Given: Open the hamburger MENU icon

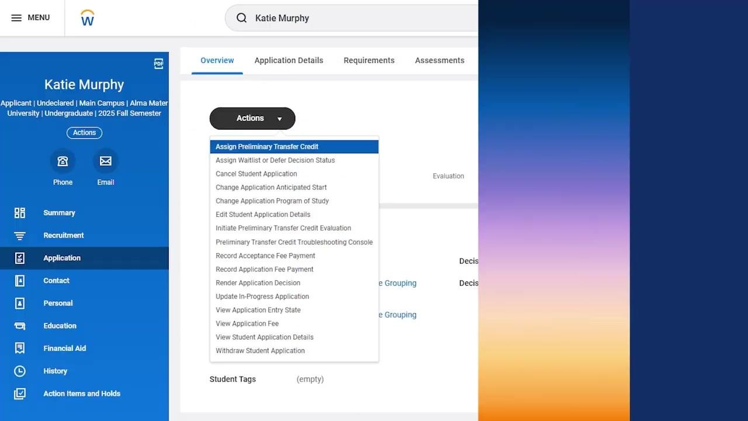Looking at the screenshot, I should pyautogui.click(x=16, y=18).
